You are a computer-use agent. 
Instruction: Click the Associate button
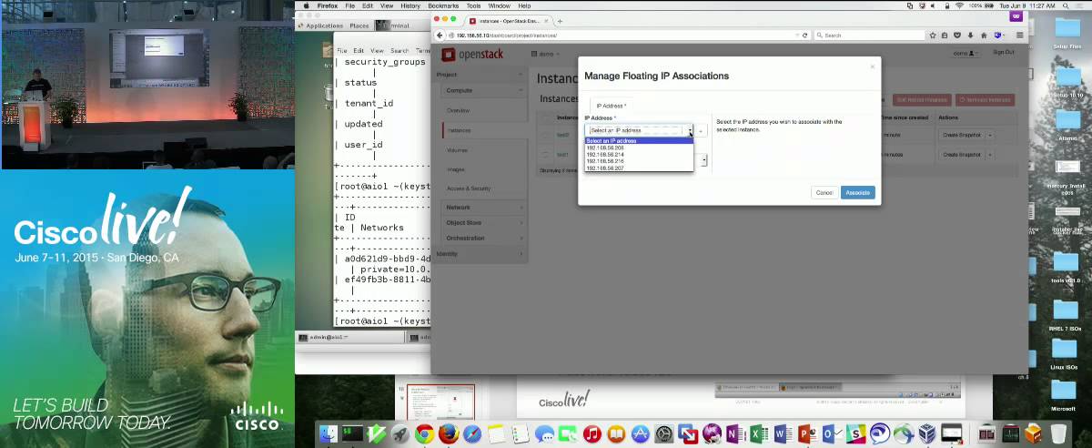point(857,192)
